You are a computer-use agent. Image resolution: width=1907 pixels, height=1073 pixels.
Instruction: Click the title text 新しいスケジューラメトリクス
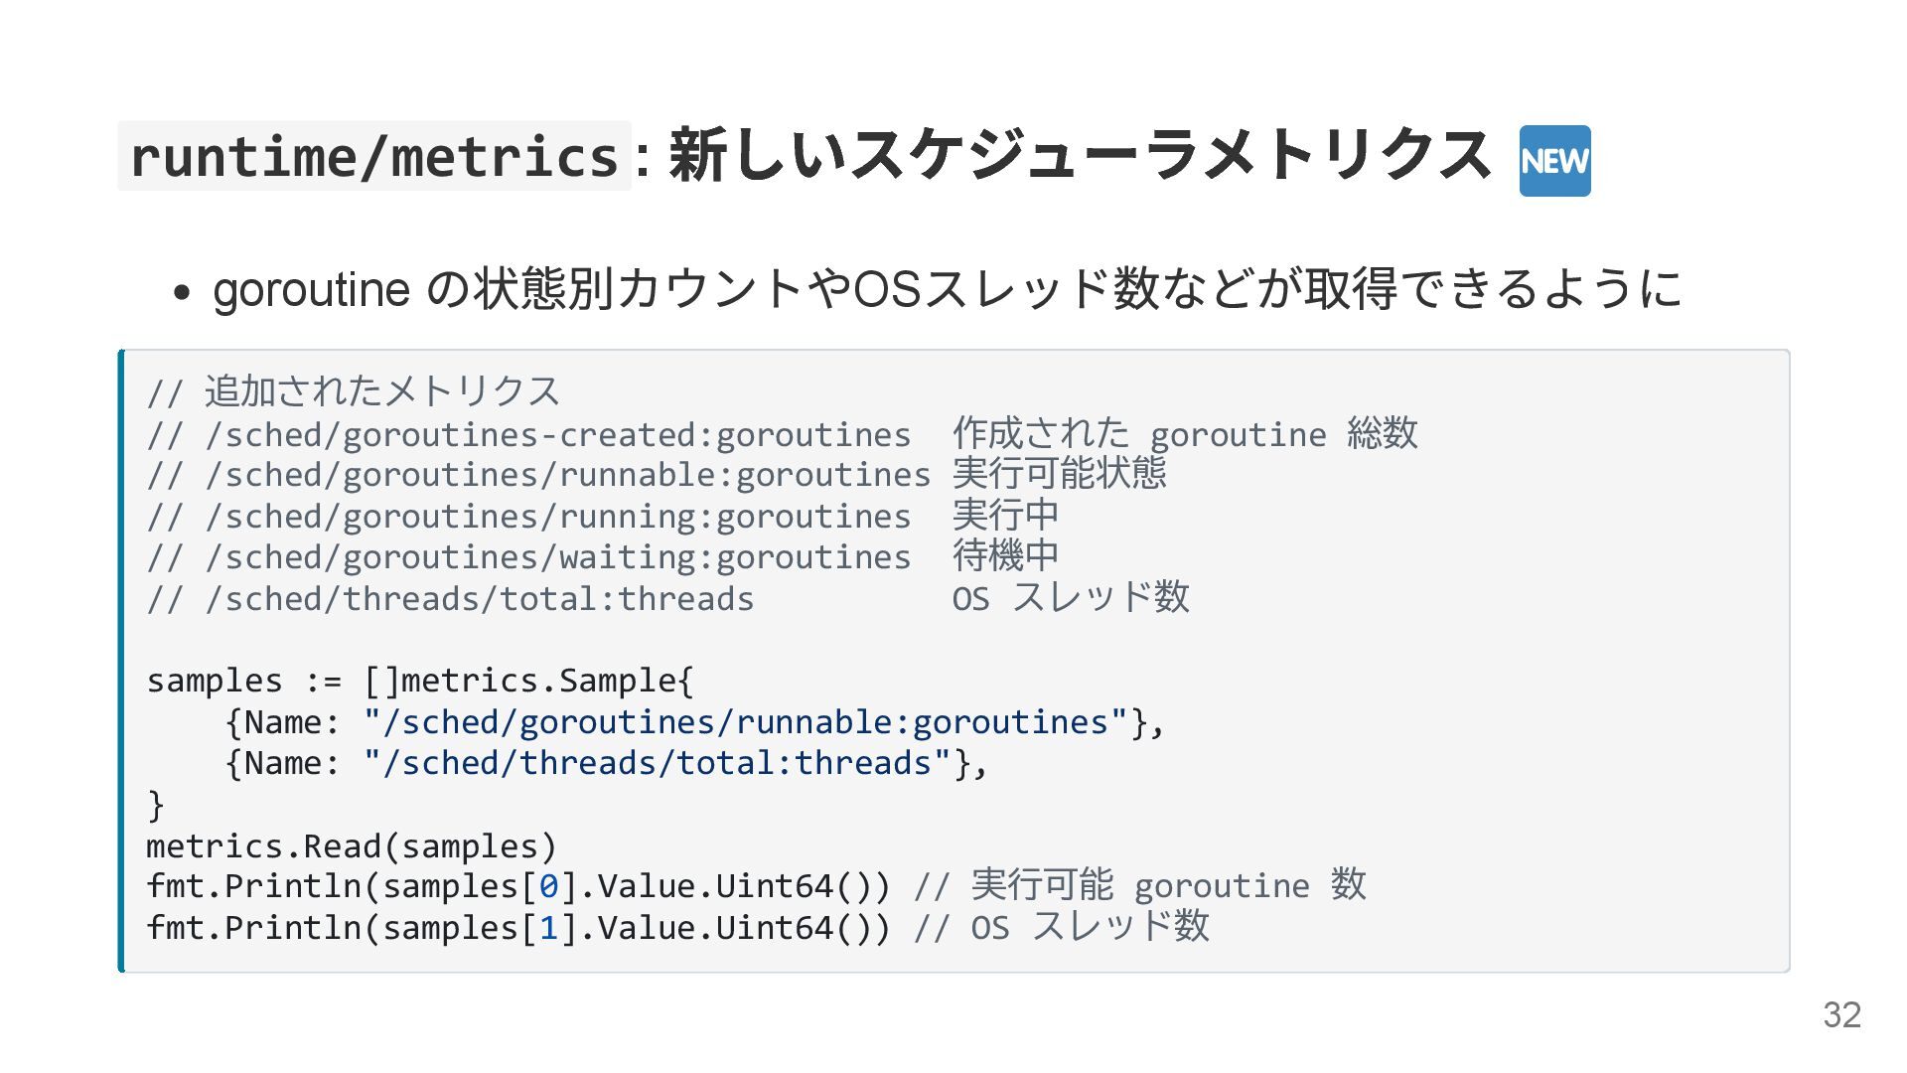1080,157
